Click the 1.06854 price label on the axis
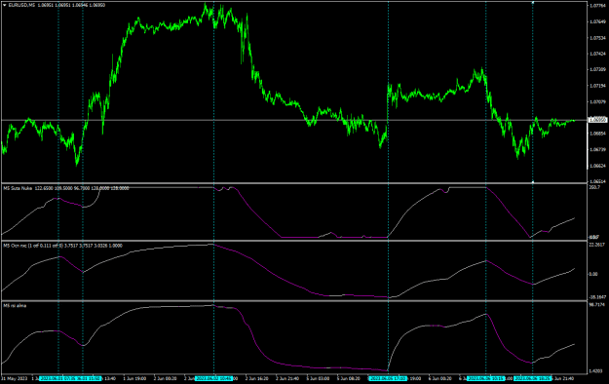This screenshot has height=384, width=609. [x=598, y=134]
